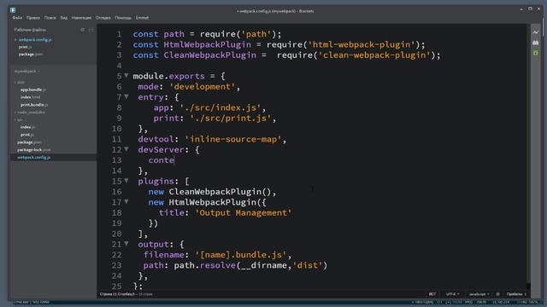This screenshot has width=547, height=307.
Task: Collapse the dist folder
Action: click(20, 83)
